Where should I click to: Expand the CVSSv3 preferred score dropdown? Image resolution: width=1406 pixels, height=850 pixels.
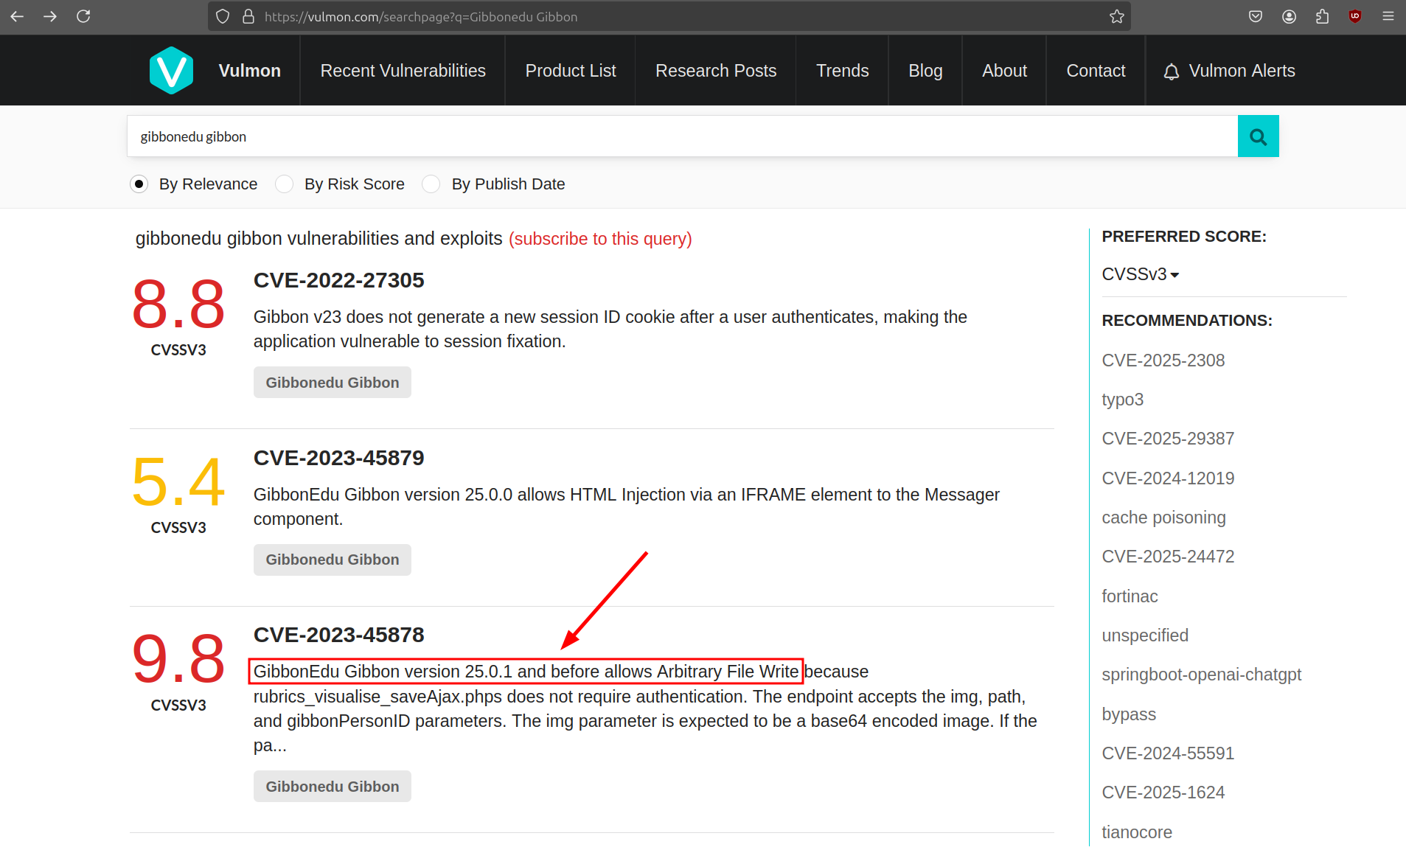pos(1140,274)
